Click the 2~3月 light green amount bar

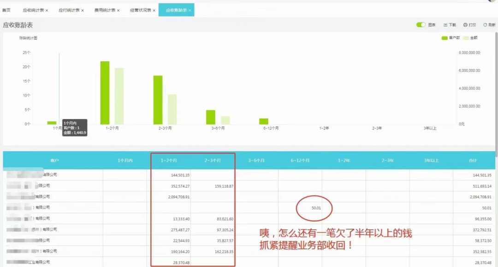tap(172, 109)
